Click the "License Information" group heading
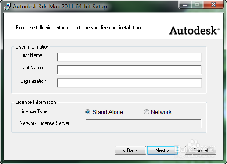Screen dimensions: 227x164 point(36,102)
